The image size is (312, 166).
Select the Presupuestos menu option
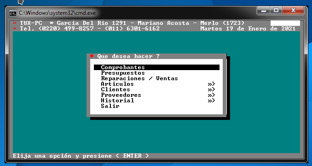coord(123,73)
